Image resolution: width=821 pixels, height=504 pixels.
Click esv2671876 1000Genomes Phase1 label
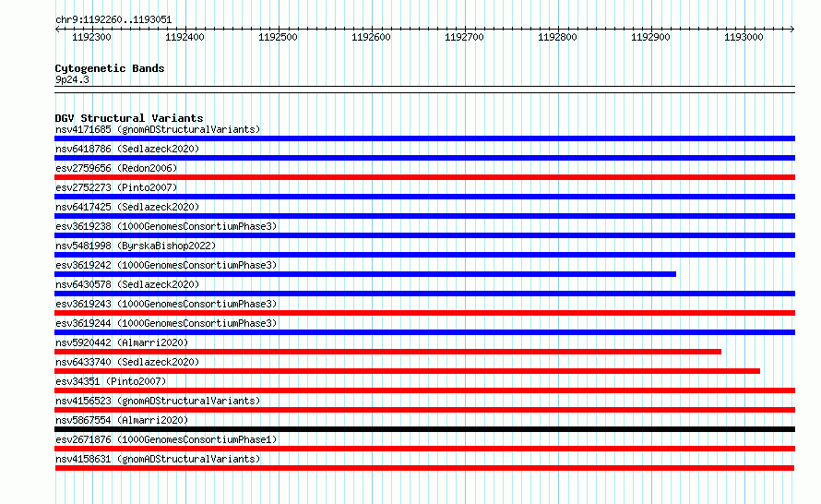166,439
